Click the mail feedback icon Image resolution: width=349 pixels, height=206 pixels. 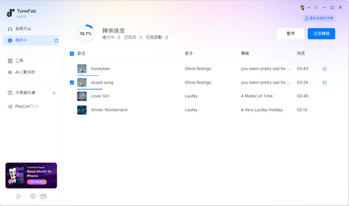43,196
